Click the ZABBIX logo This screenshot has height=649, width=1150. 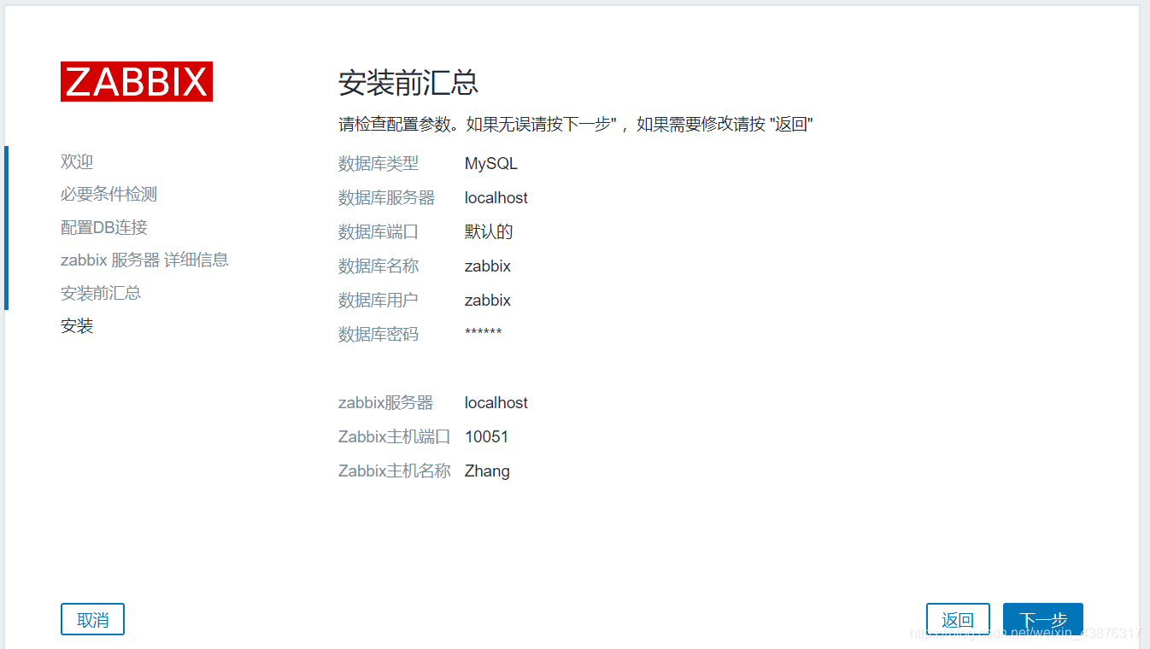[x=136, y=81]
